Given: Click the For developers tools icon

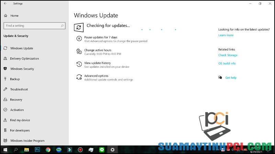Looking at the screenshot, I should coord(5,130).
